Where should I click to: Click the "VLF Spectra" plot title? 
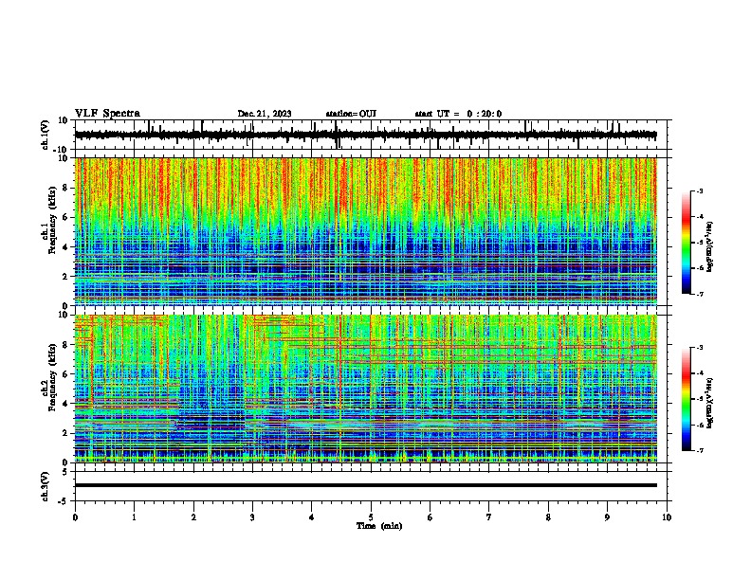[x=108, y=114]
